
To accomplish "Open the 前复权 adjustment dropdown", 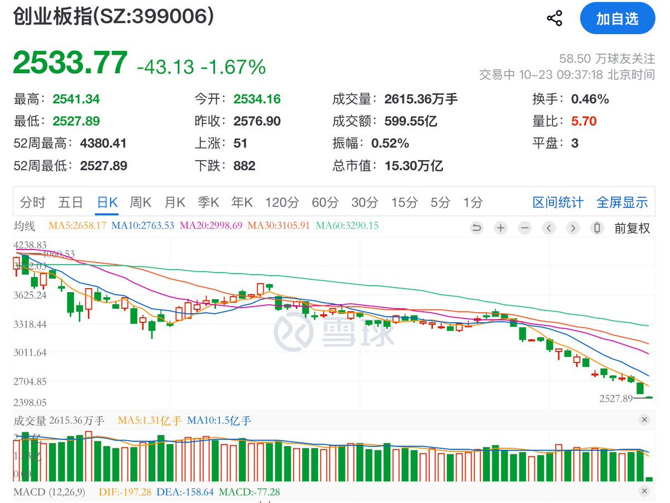I will 633,228.
